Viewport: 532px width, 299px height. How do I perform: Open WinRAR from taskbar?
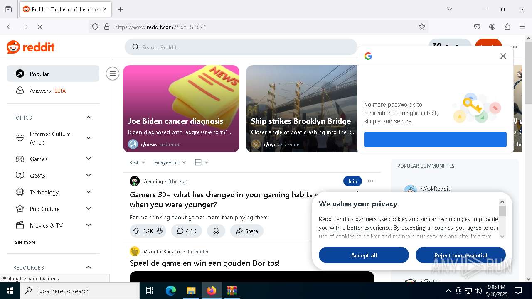[x=232, y=291]
